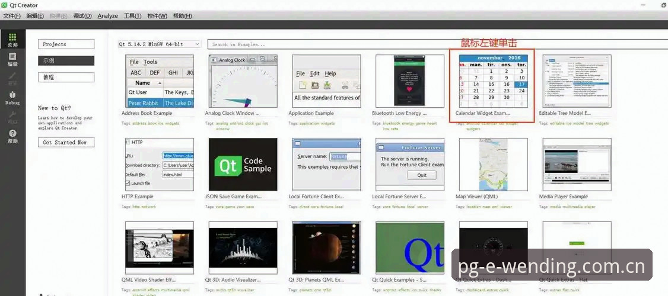
Task: Select the 示例 examples tab
Action: click(x=66, y=61)
